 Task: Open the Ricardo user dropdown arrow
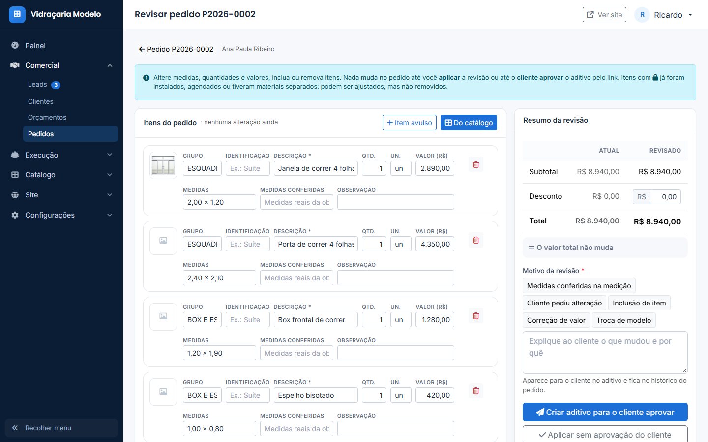(690, 15)
